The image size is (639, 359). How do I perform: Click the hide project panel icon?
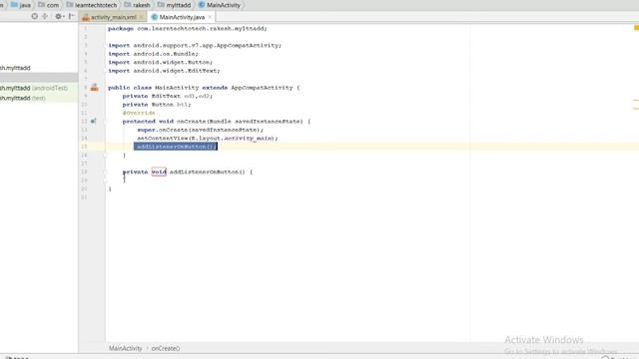[x=71, y=16]
